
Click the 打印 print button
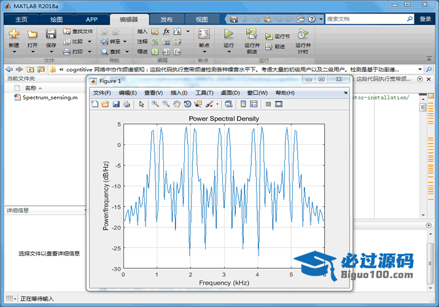click(73, 52)
